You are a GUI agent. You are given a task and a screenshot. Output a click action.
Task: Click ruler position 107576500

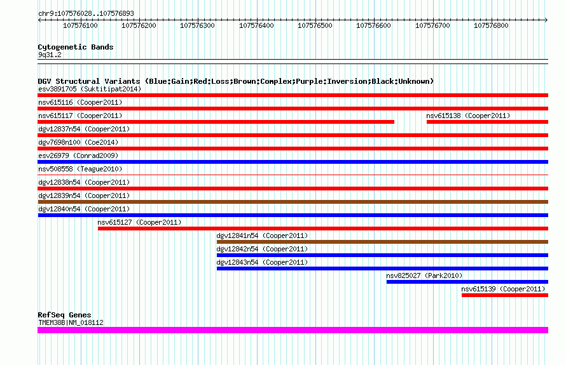pyautogui.click(x=315, y=25)
